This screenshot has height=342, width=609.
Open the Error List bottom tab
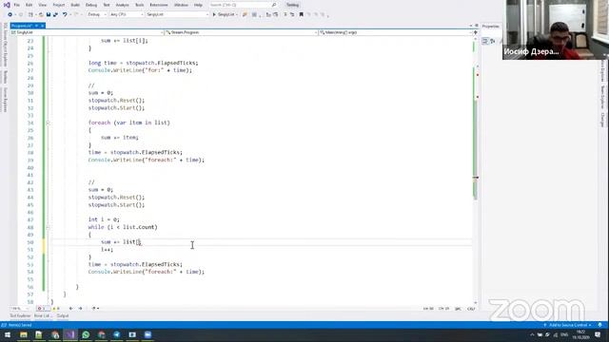[42, 316]
